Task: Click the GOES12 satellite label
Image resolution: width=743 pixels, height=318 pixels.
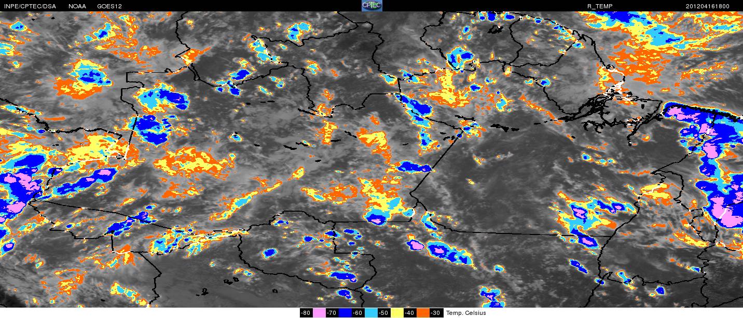Action: point(109,6)
